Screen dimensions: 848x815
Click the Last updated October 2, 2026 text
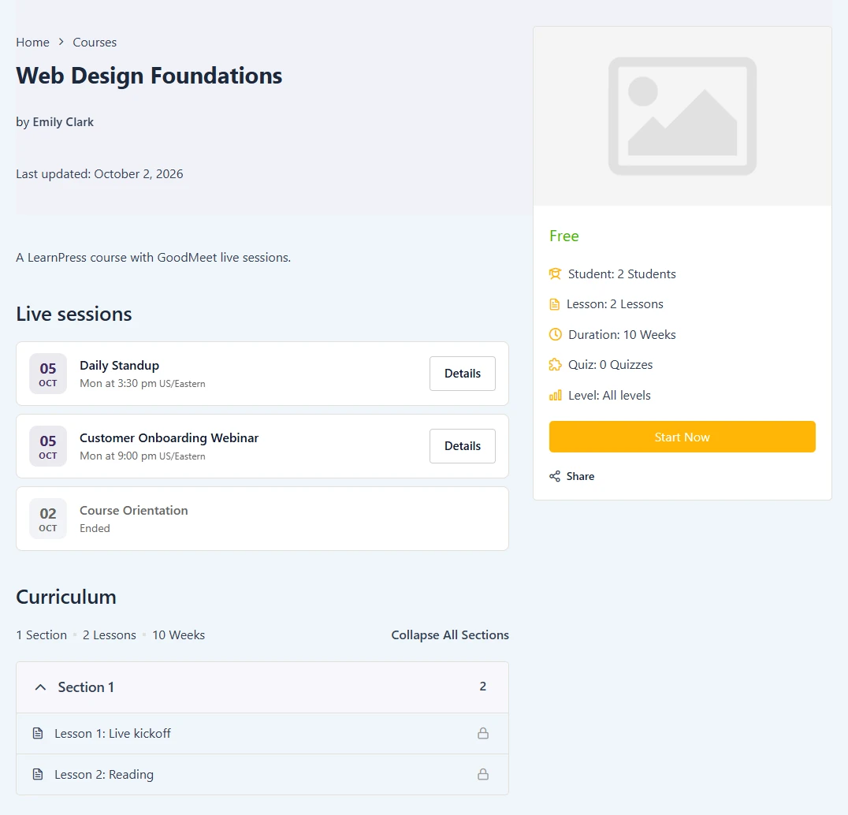tap(99, 174)
